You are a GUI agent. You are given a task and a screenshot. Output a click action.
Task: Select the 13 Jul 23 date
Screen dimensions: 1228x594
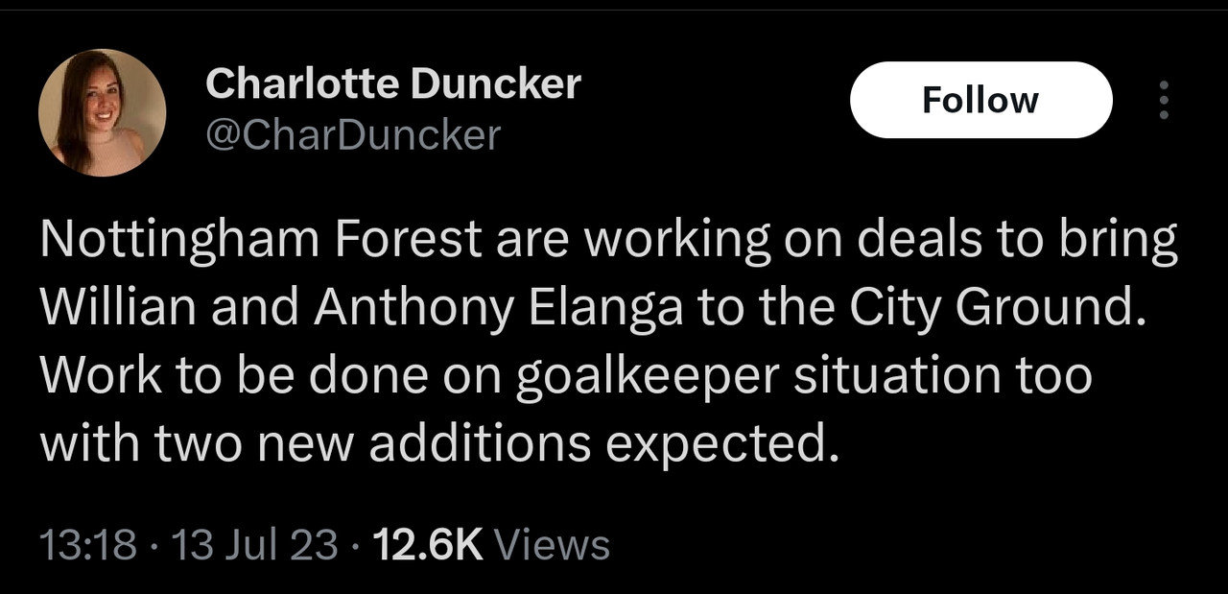[x=254, y=545]
